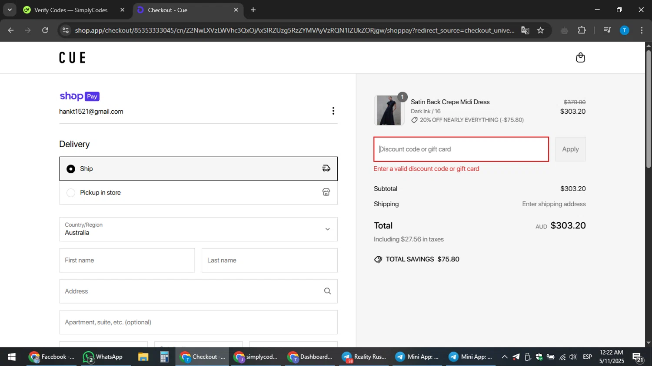Select the Ship delivery option

[198, 169]
